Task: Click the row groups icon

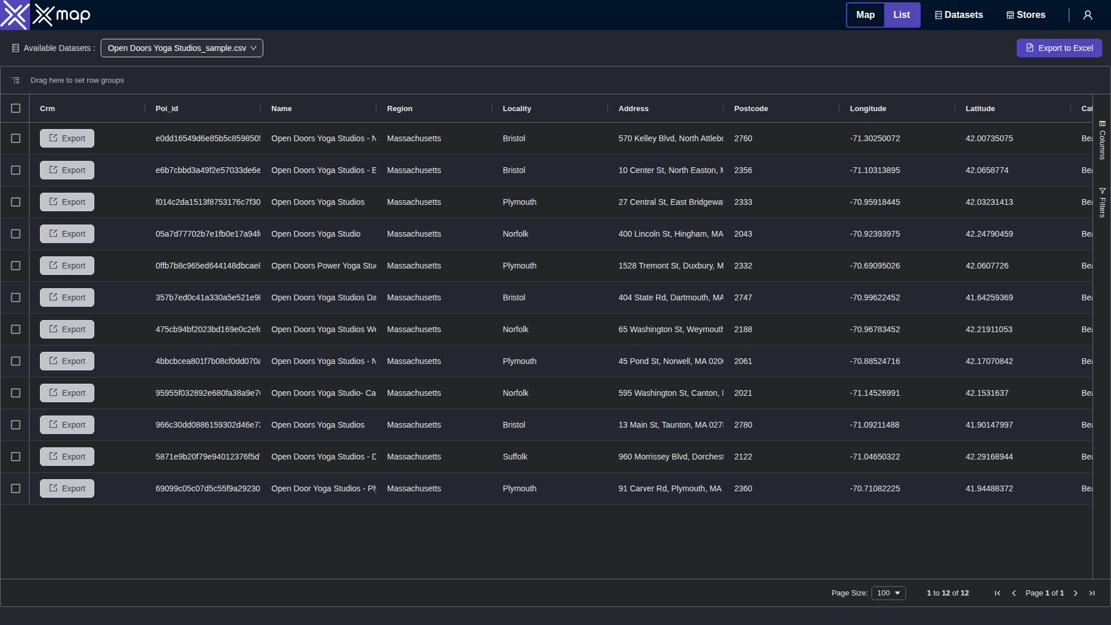Action: click(16, 80)
